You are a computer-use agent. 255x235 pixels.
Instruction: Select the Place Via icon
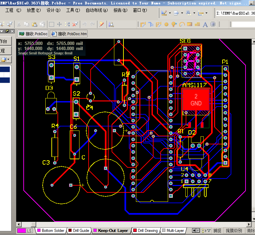point(174,24)
